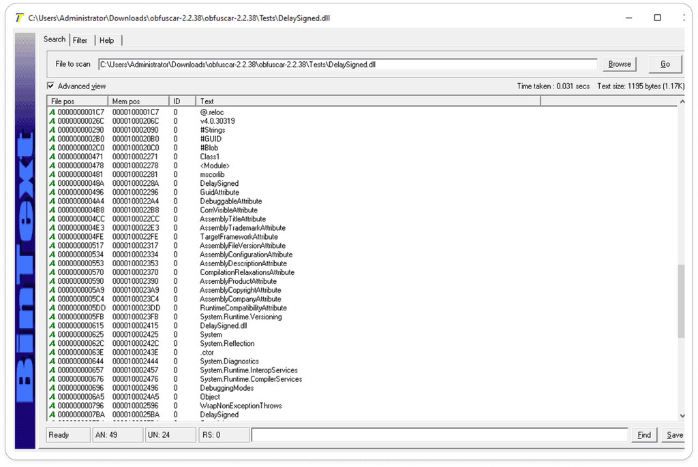Click the search text box near Find
The height and width of the screenshot is (467, 698).
[440, 434]
